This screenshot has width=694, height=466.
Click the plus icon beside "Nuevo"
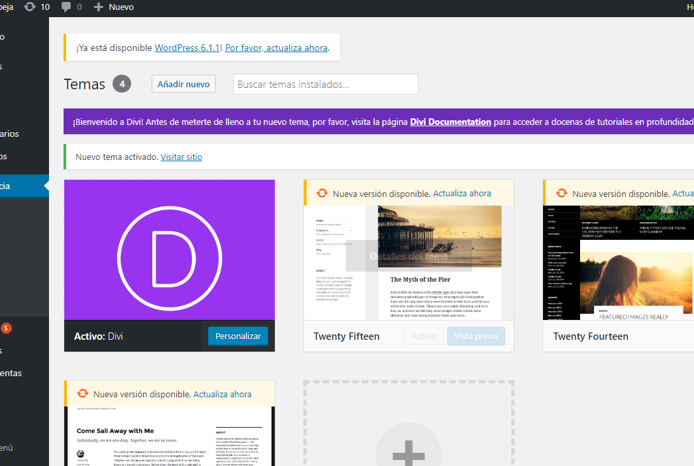[x=99, y=7]
